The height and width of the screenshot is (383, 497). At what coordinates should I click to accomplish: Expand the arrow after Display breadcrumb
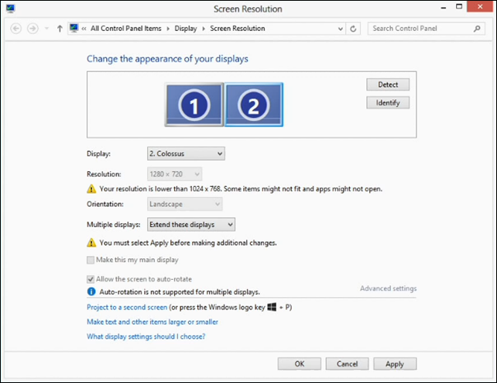(x=204, y=29)
